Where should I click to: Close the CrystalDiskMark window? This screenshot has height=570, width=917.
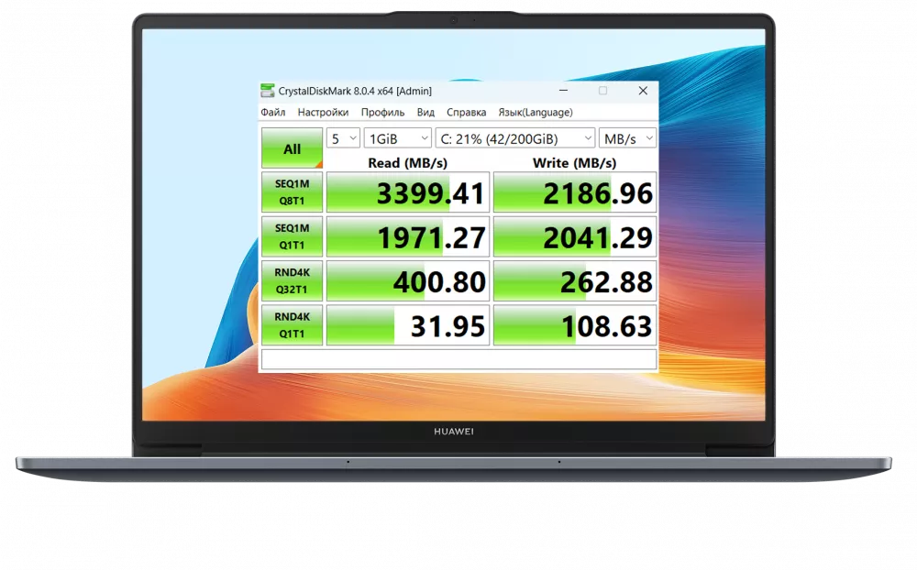(643, 91)
